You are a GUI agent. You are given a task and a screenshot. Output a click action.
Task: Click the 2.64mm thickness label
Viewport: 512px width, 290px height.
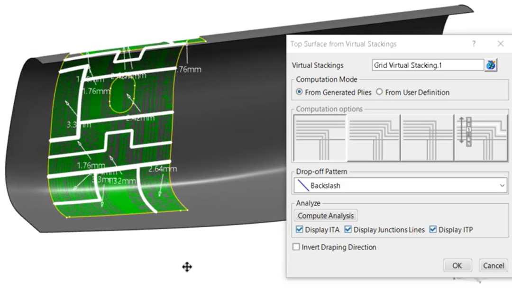coord(163,169)
